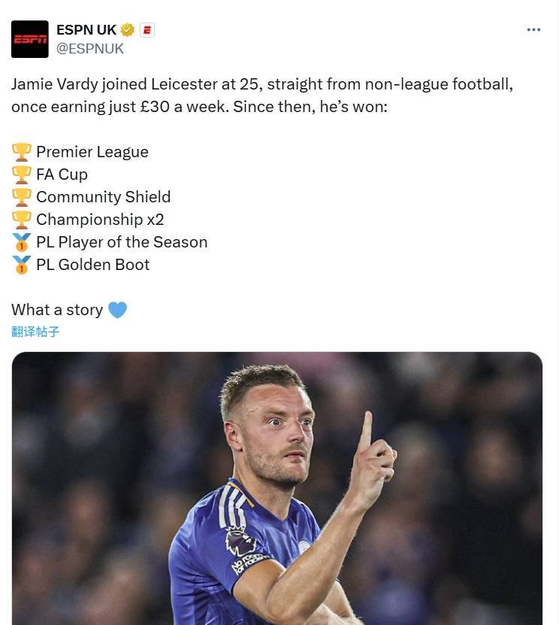The height and width of the screenshot is (625, 559).
Task: Click the gold verified checkmark badge
Action: (x=127, y=30)
